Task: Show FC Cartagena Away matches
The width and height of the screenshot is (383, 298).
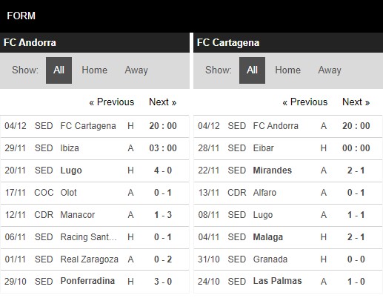Action: tap(330, 70)
